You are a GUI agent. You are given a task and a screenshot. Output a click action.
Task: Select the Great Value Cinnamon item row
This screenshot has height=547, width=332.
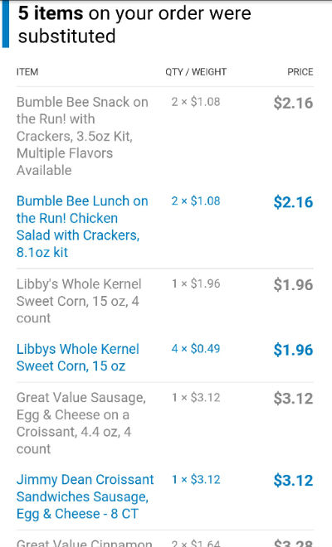click(x=165, y=542)
